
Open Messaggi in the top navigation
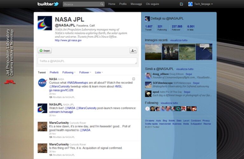click(x=136, y=4)
